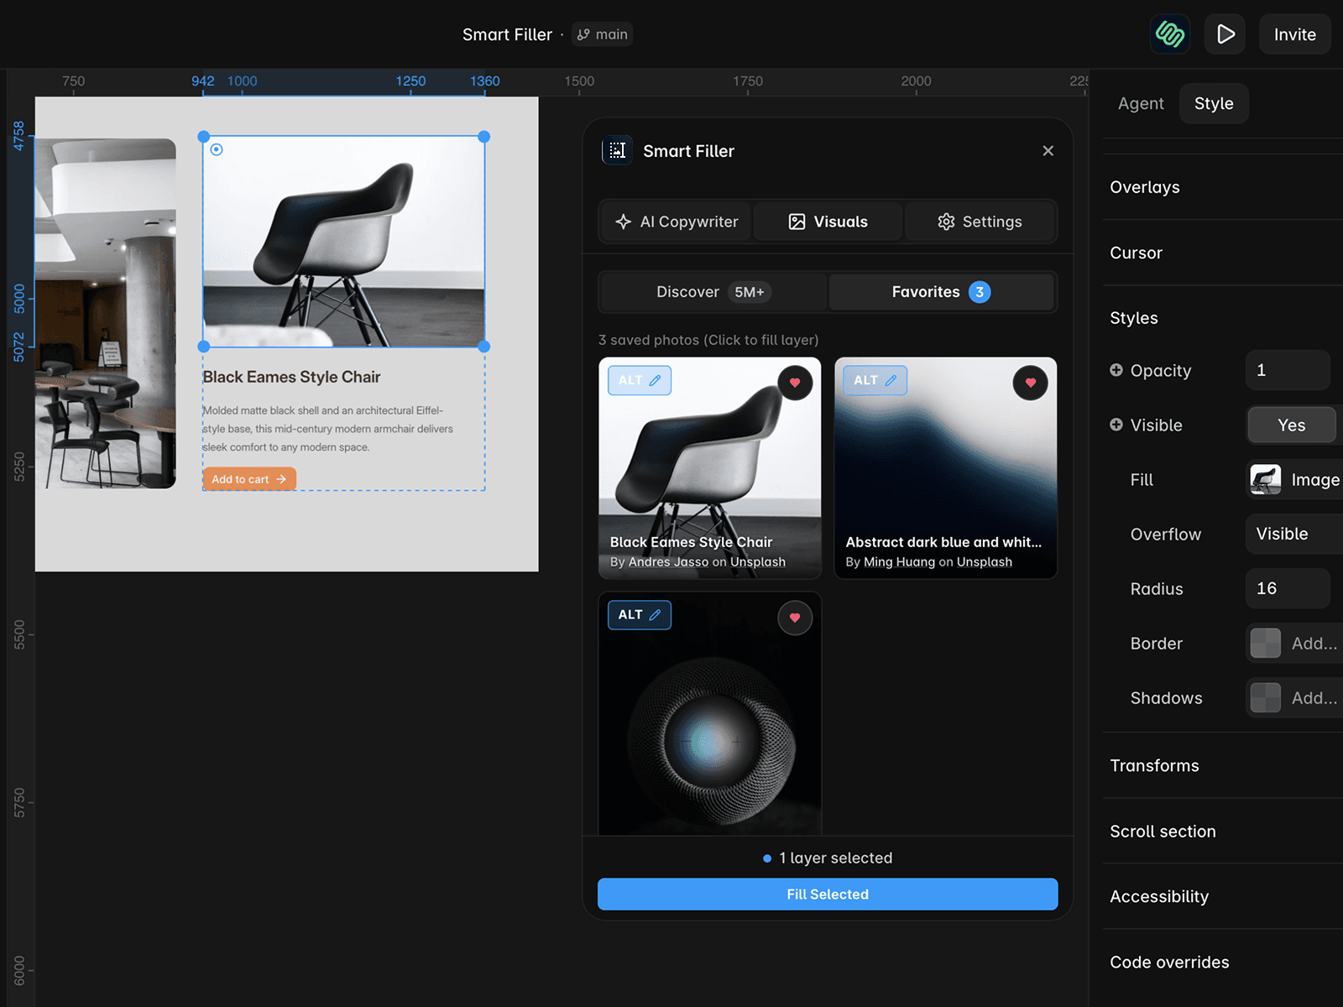The height and width of the screenshot is (1007, 1343).
Task: Edit ALT text on Black Eames chair photo
Action: (x=640, y=380)
